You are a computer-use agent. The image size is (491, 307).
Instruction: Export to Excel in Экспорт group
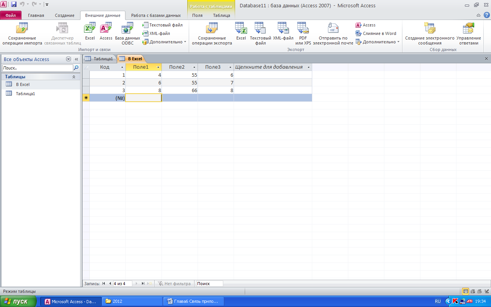241,31
